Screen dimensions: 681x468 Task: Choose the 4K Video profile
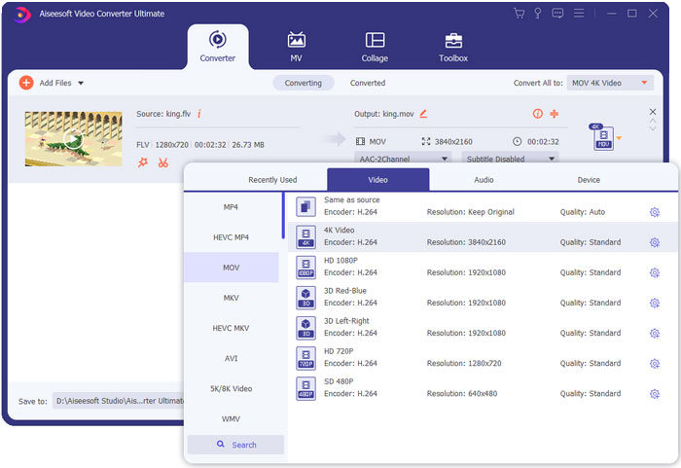click(483, 236)
